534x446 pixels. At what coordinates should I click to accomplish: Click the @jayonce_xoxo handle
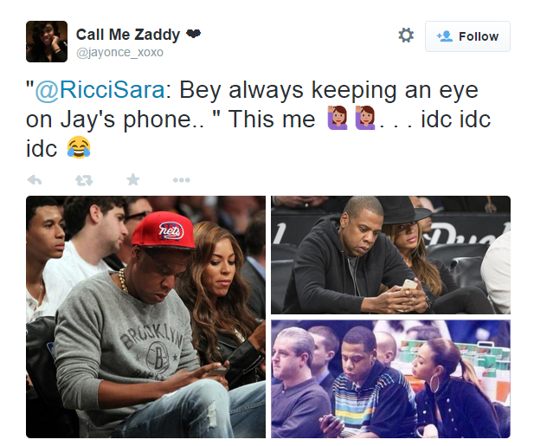click(x=119, y=53)
